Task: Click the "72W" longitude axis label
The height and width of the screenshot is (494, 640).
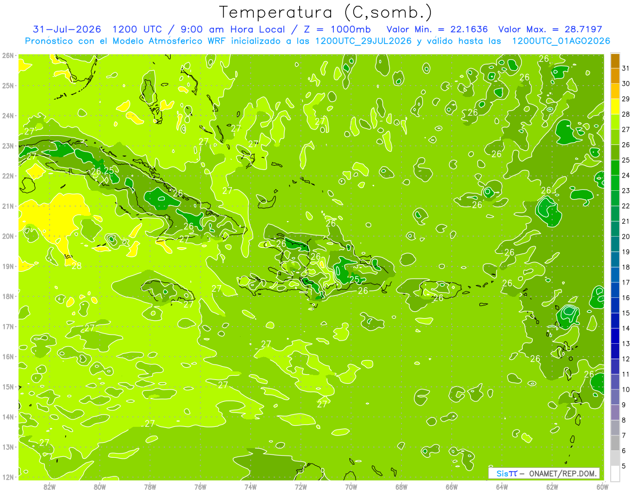Action: [301, 487]
